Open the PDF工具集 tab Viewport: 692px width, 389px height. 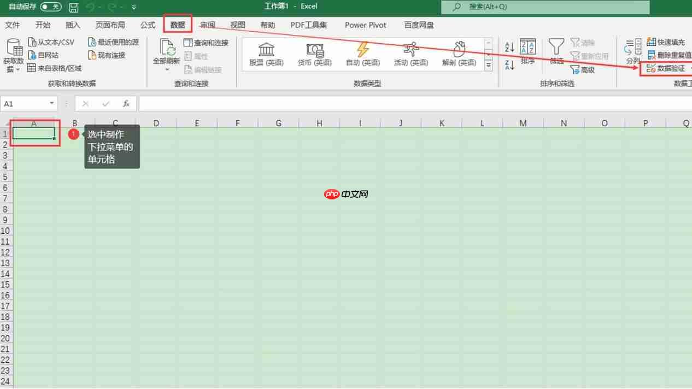309,25
